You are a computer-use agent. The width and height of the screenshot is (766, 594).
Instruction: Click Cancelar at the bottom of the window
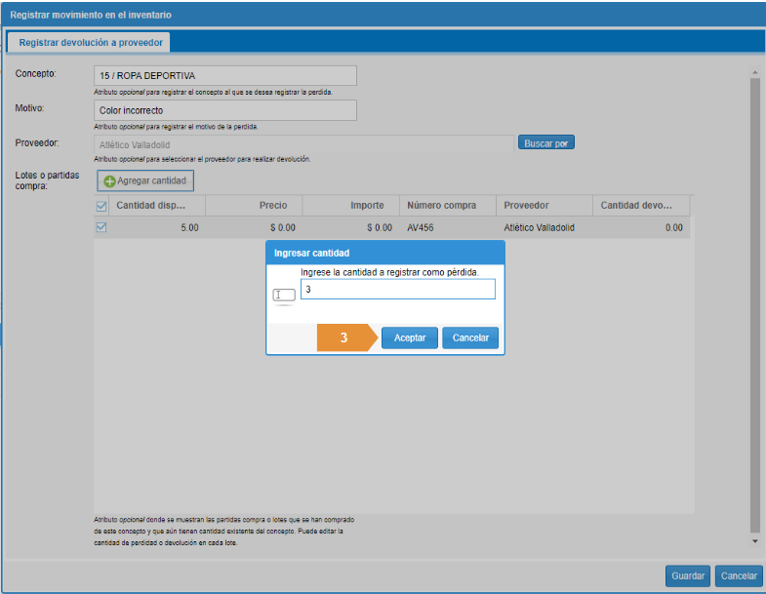pos(739,575)
